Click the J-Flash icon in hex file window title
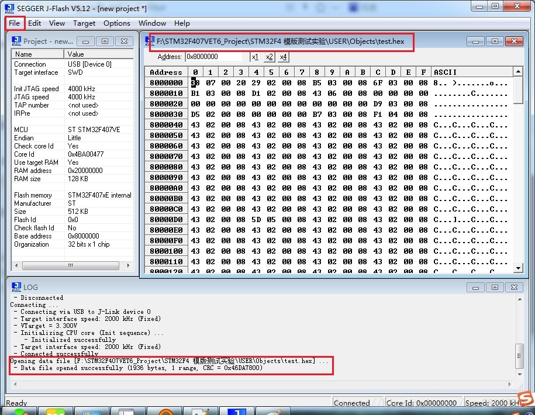535x415 pixels. click(150, 41)
